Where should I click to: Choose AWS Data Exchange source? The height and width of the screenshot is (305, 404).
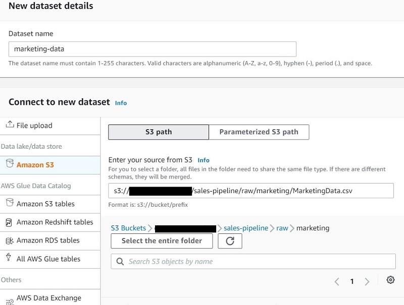(50, 298)
